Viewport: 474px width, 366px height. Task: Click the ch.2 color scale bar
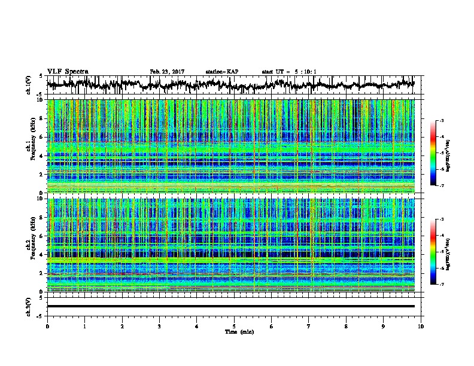[x=433, y=252]
